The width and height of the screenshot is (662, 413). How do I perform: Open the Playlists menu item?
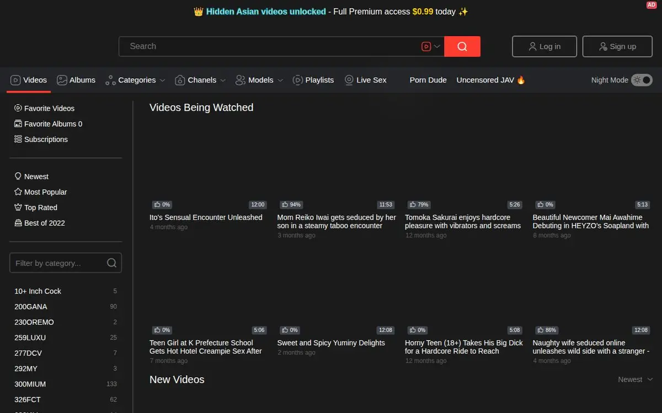(313, 80)
